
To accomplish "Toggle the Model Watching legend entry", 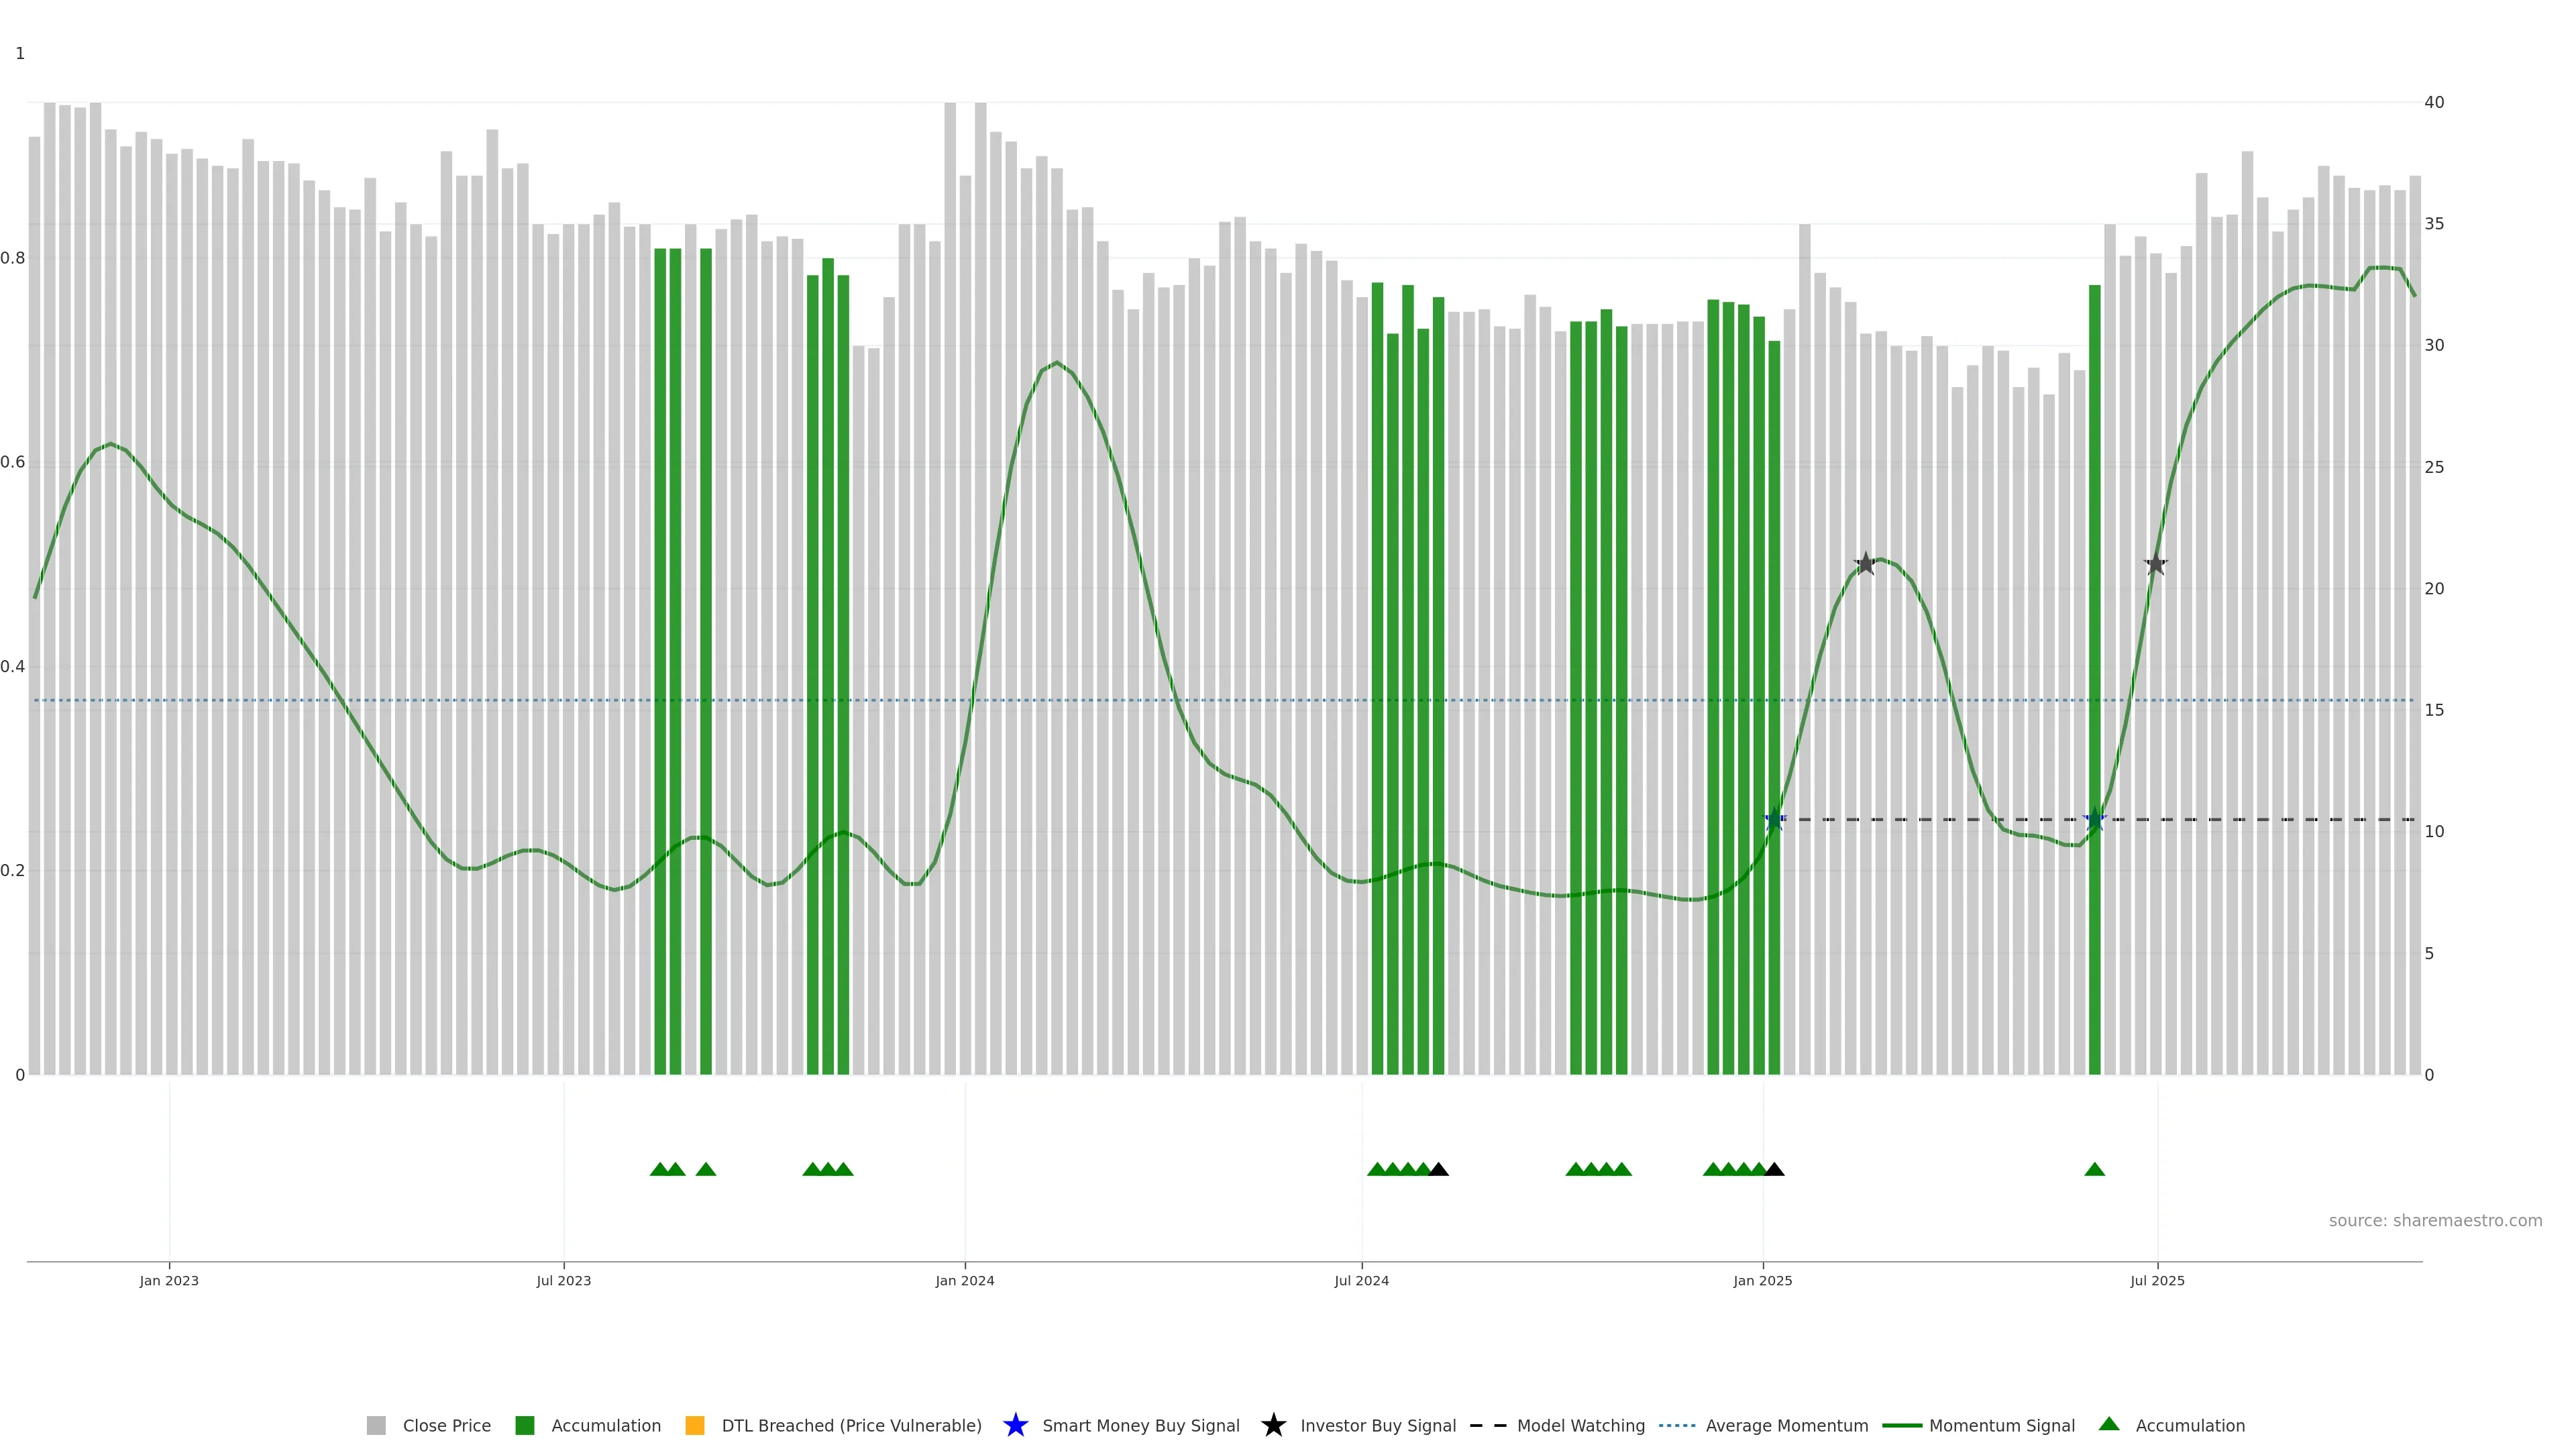I will click(1580, 1425).
